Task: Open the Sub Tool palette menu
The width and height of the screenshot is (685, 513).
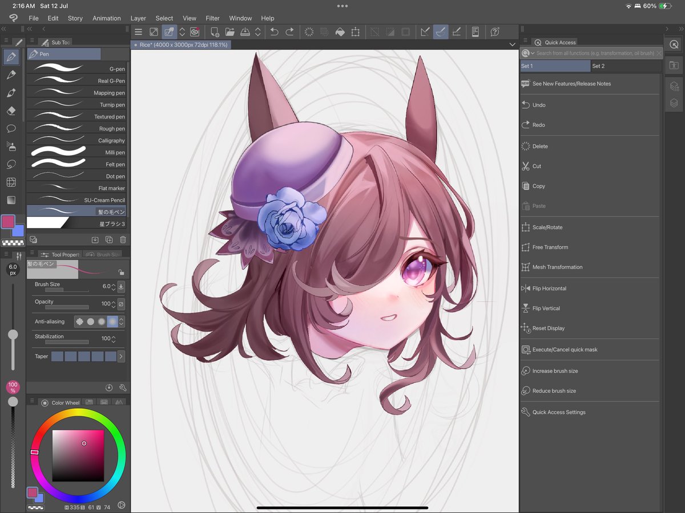Action: pyautogui.click(x=31, y=41)
